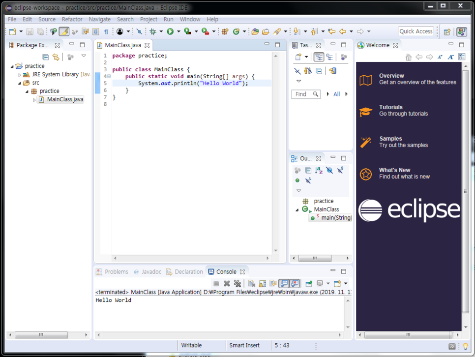Screen dimensions: 475x357
Task: Click Open Perspective icon
Action: click(x=447, y=32)
